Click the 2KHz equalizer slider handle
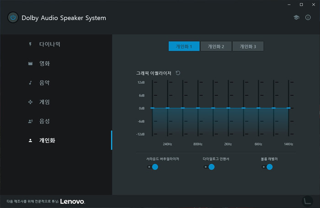 [x=228, y=108]
